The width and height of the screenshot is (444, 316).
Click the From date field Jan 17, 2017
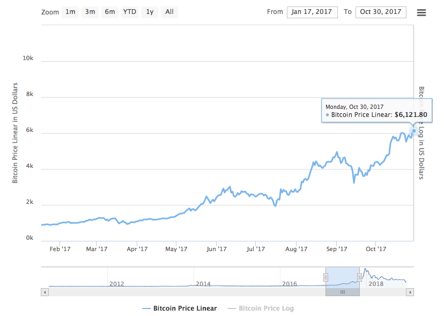[312, 12]
